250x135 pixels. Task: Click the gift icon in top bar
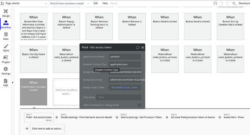(x=215, y=3)
